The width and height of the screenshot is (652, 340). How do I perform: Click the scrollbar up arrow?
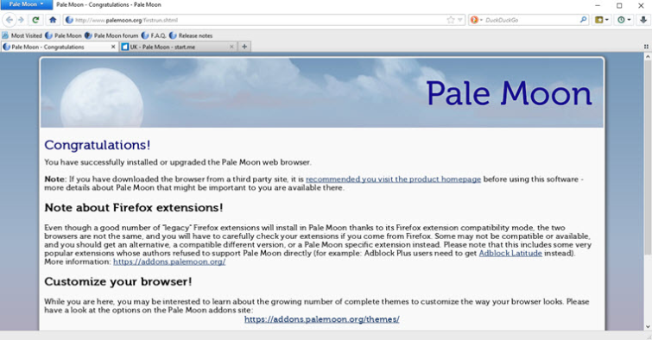(648, 57)
